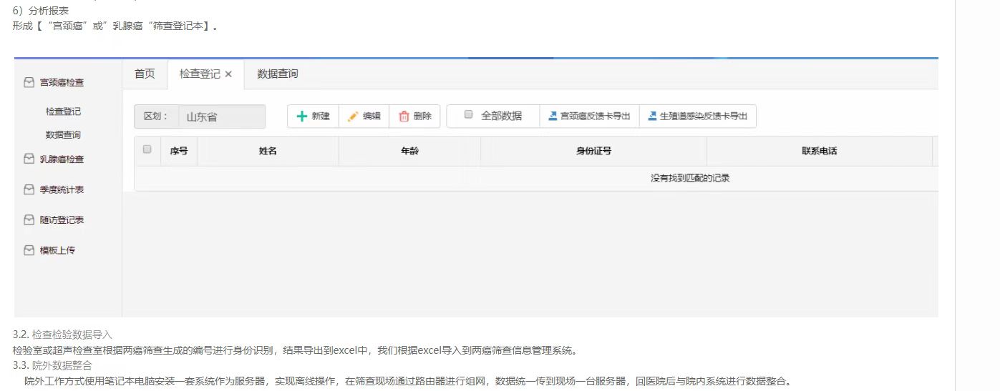
Task: Select 检查登记 in the sidebar submenu
Action: coord(63,112)
